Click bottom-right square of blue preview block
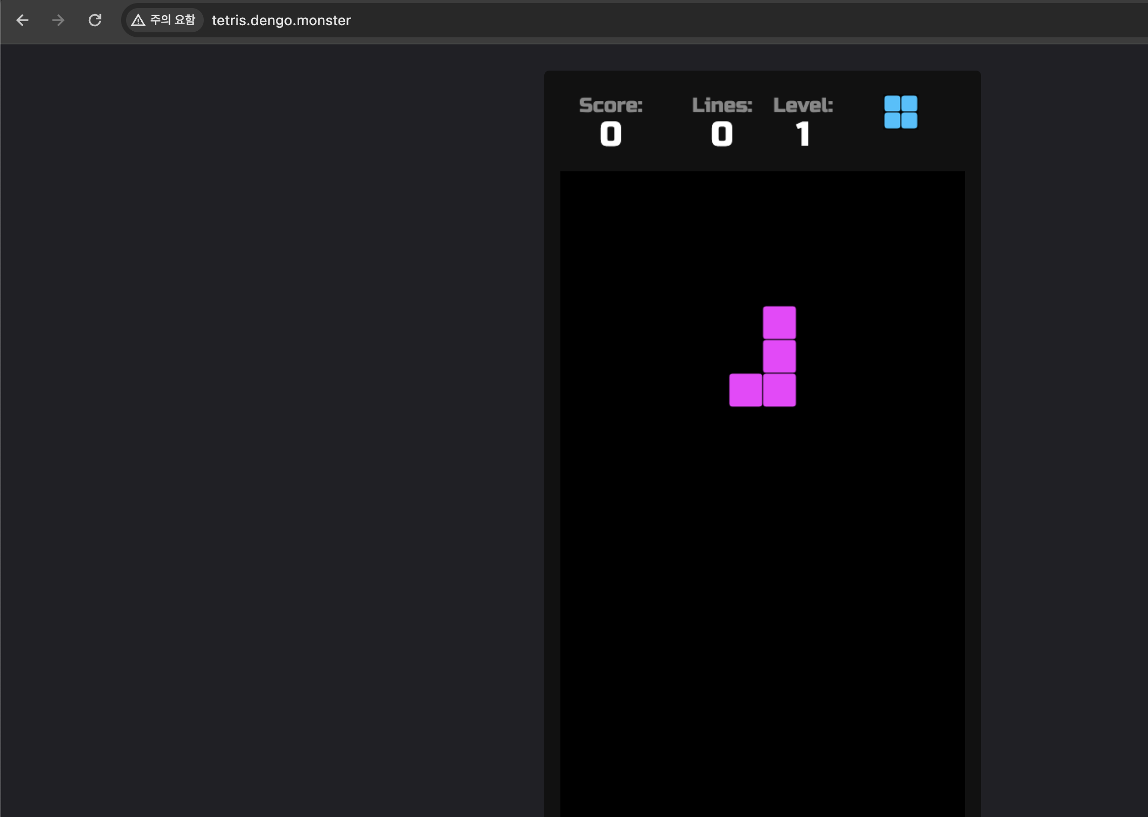Screen dimensions: 1148x817 (909, 121)
